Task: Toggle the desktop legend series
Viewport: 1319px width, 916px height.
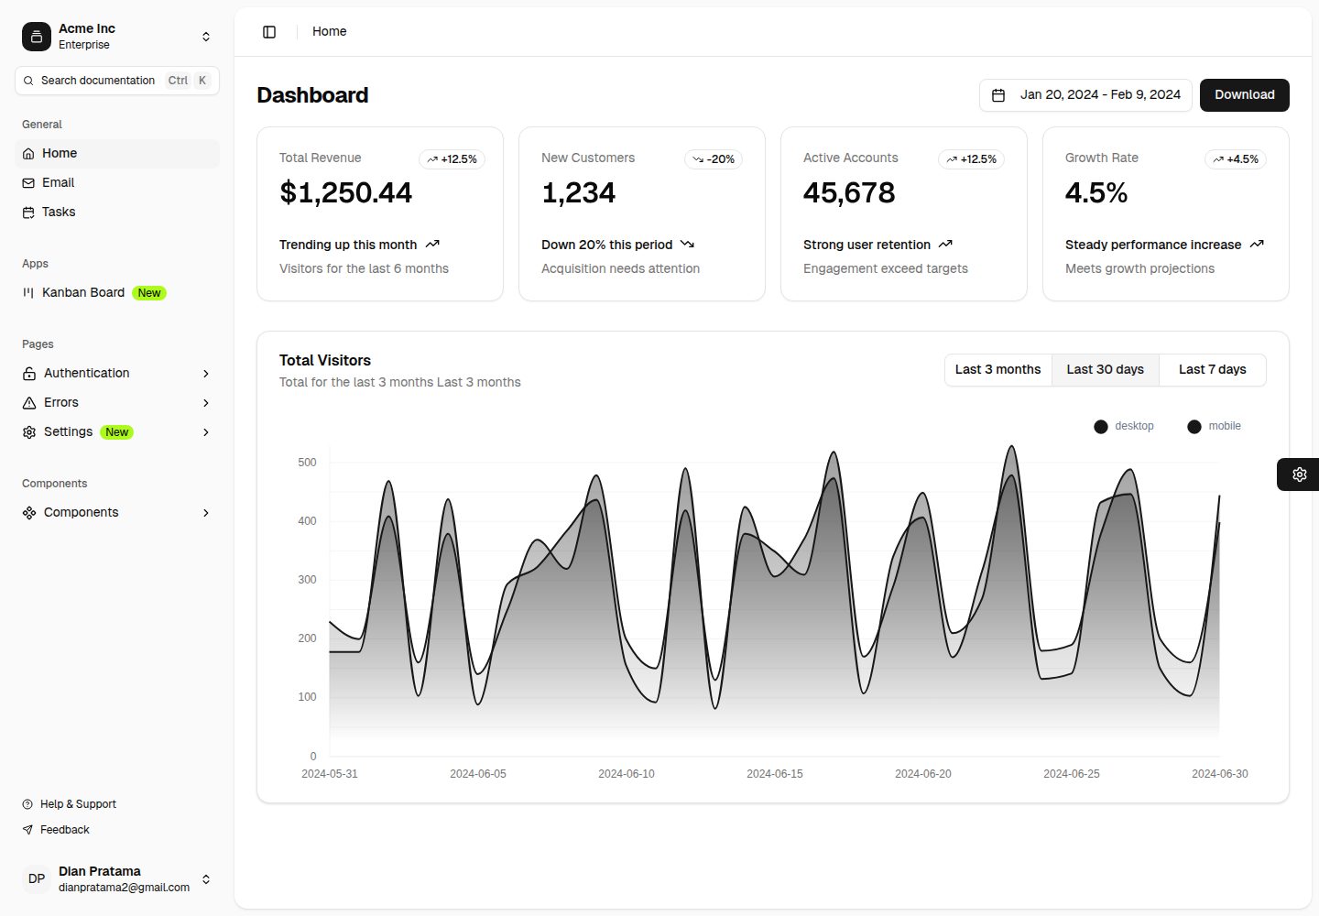Action: click(1124, 427)
